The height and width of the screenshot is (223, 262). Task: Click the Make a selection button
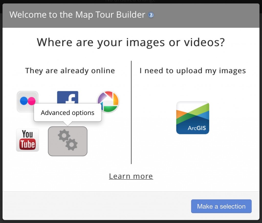click(221, 206)
